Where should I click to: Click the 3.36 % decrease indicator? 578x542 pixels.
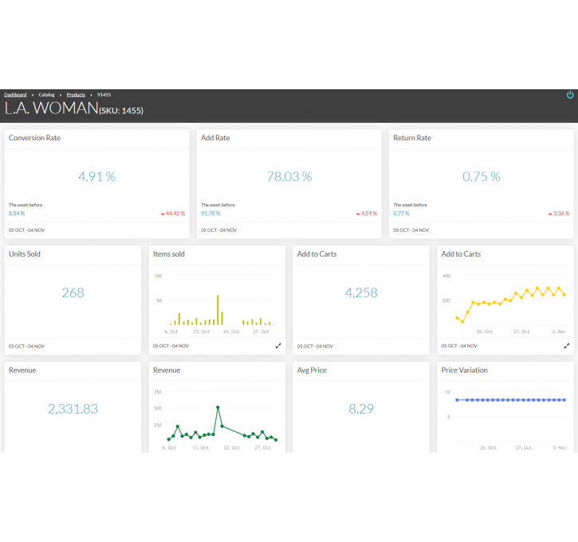(559, 214)
